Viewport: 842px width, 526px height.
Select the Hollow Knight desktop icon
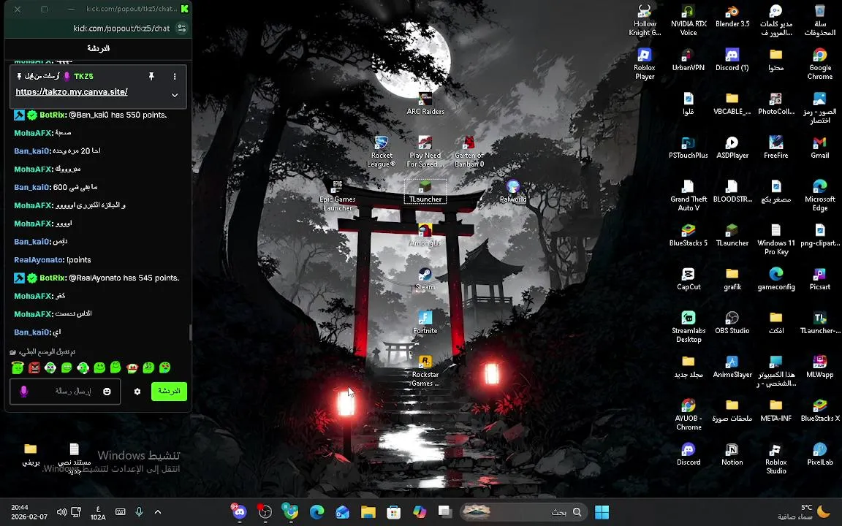click(x=645, y=20)
